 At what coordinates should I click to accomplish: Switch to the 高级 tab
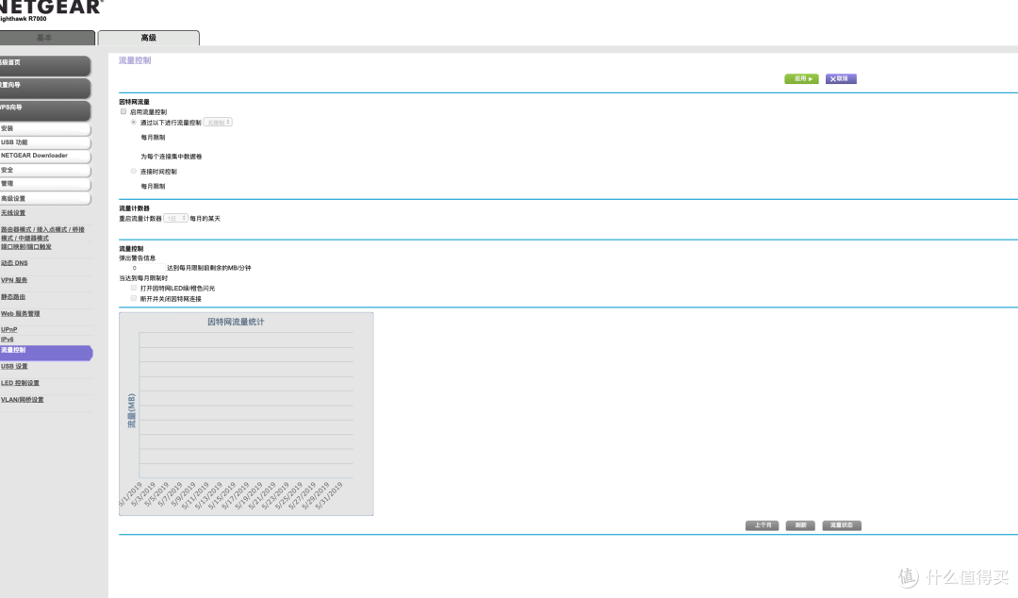pos(149,38)
